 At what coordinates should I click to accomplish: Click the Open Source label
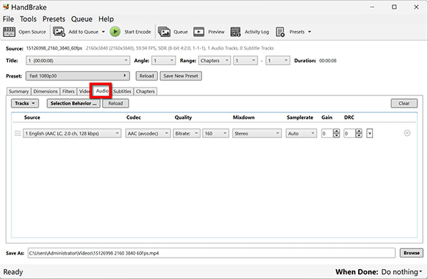pyautogui.click(x=32, y=32)
